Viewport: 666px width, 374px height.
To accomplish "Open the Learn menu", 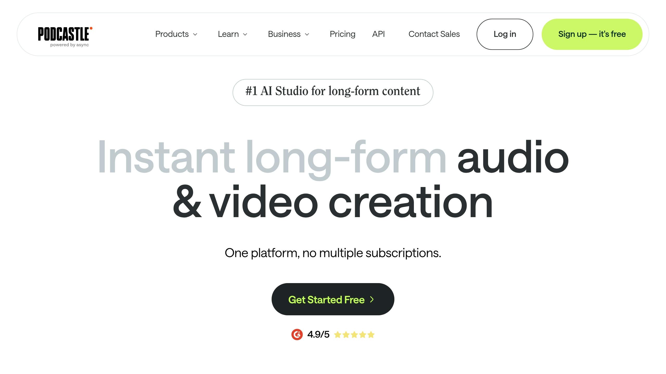I will pos(233,34).
